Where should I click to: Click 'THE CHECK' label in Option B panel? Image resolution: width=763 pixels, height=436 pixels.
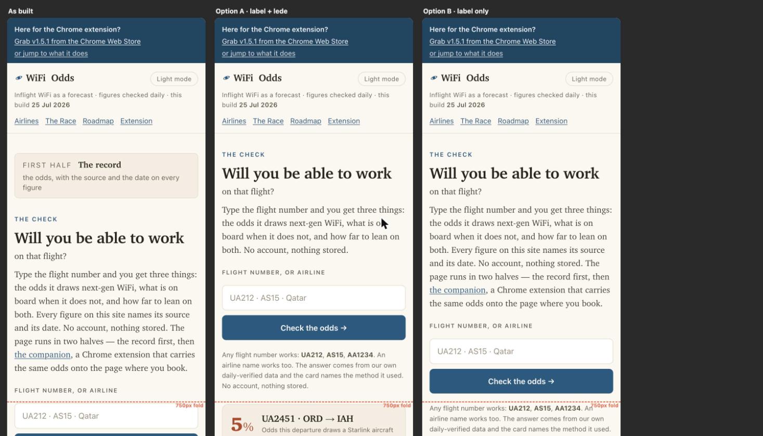point(451,155)
